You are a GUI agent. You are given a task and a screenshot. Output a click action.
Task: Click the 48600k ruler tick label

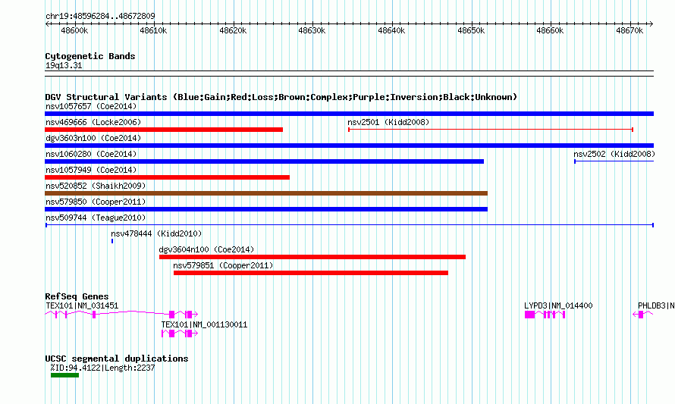[74, 30]
